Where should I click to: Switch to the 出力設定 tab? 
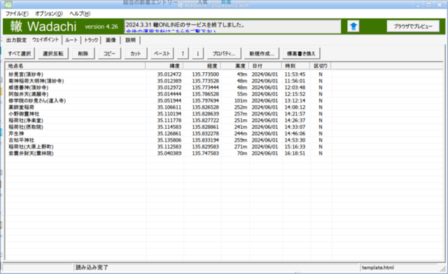(16, 40)
